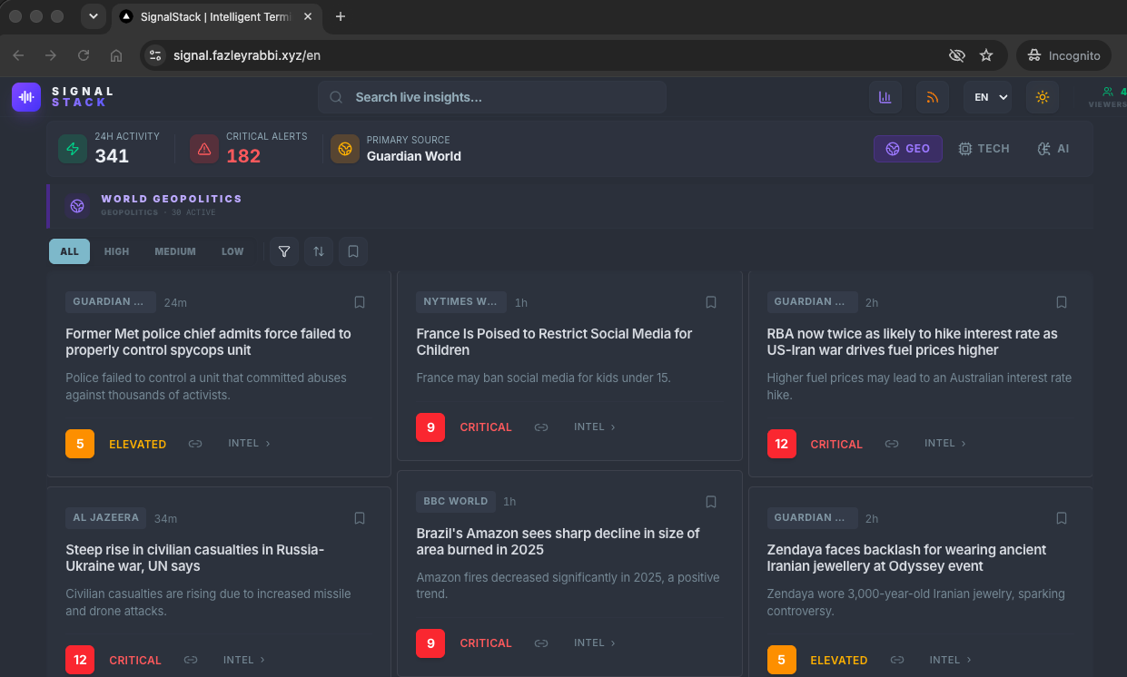Copy link icon on France social media card
1127x677 pixels.
click(541, 427)
